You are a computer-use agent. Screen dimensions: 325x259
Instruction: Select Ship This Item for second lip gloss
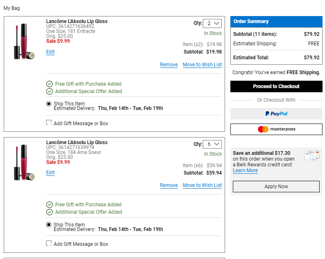pos(49,225)
